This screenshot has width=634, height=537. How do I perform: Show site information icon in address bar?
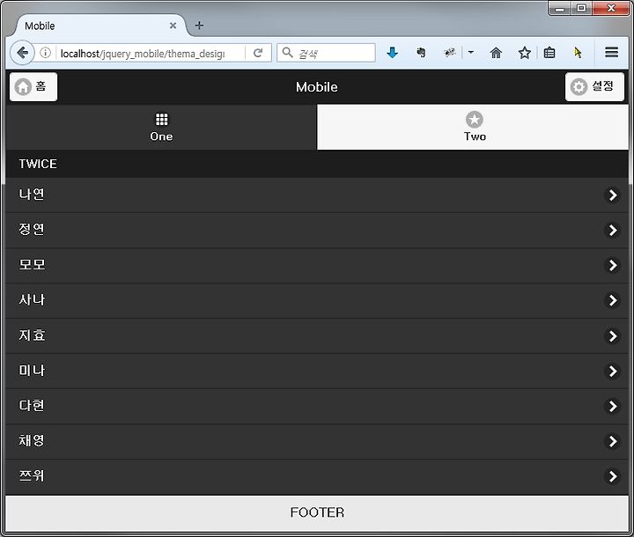(45, 53)
